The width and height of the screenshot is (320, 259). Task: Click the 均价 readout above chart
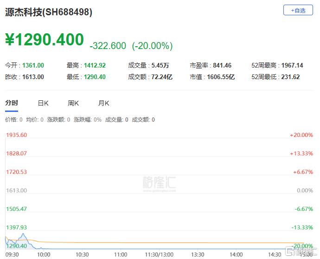click(x=35, y=120)
